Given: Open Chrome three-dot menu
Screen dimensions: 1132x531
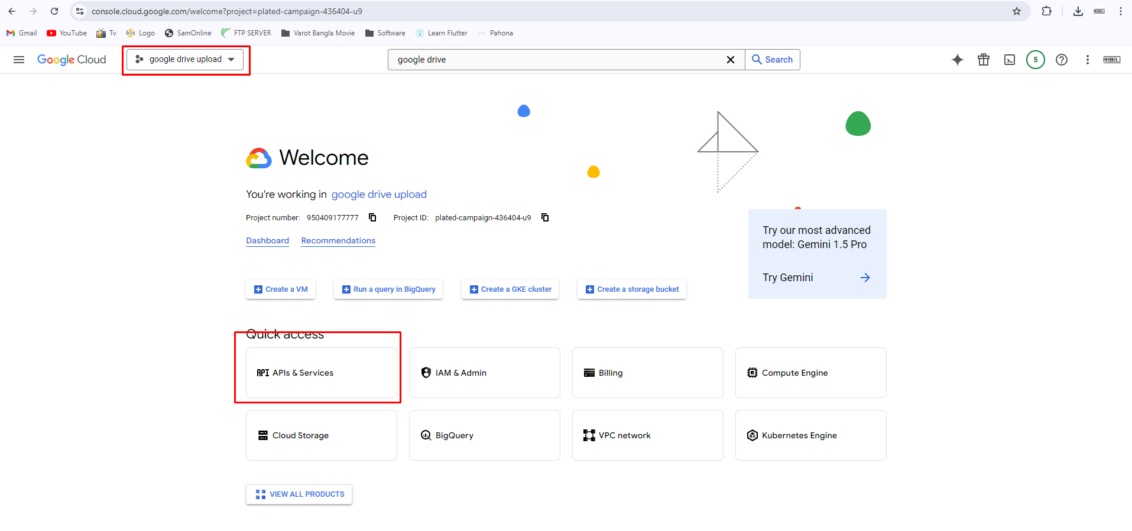Looking at the screenshot, I should point(1121,11).
